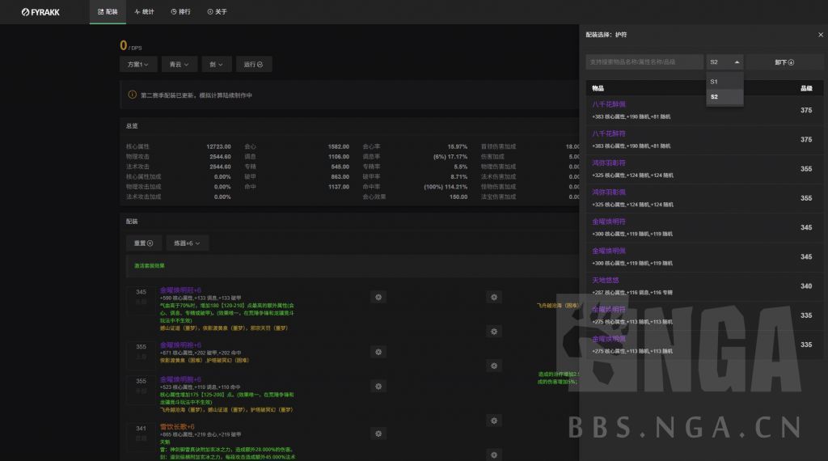
Task: Select S1 from the season list
Action: [715, 82]
